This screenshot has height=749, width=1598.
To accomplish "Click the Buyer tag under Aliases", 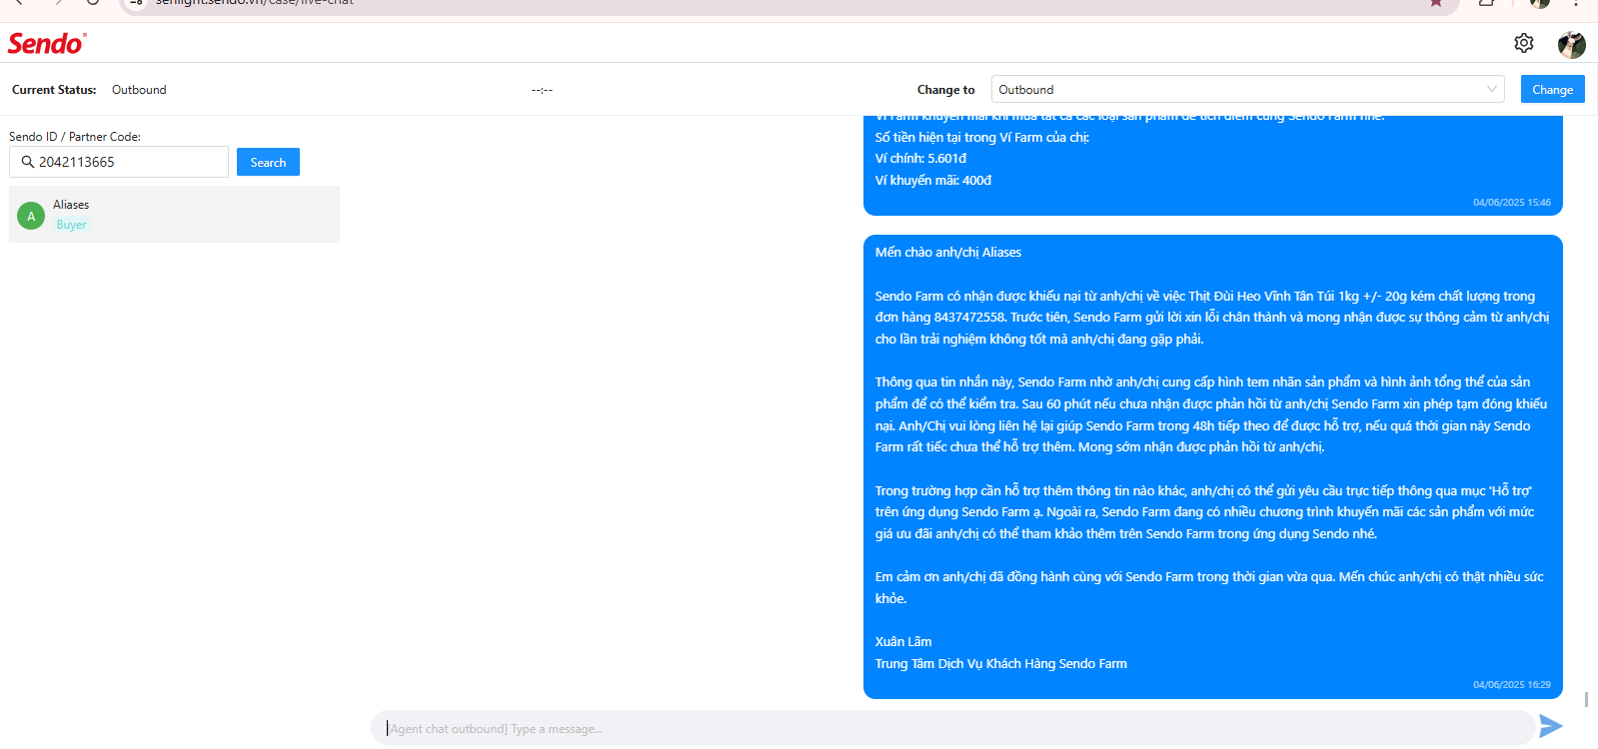I will coord(71,225).
